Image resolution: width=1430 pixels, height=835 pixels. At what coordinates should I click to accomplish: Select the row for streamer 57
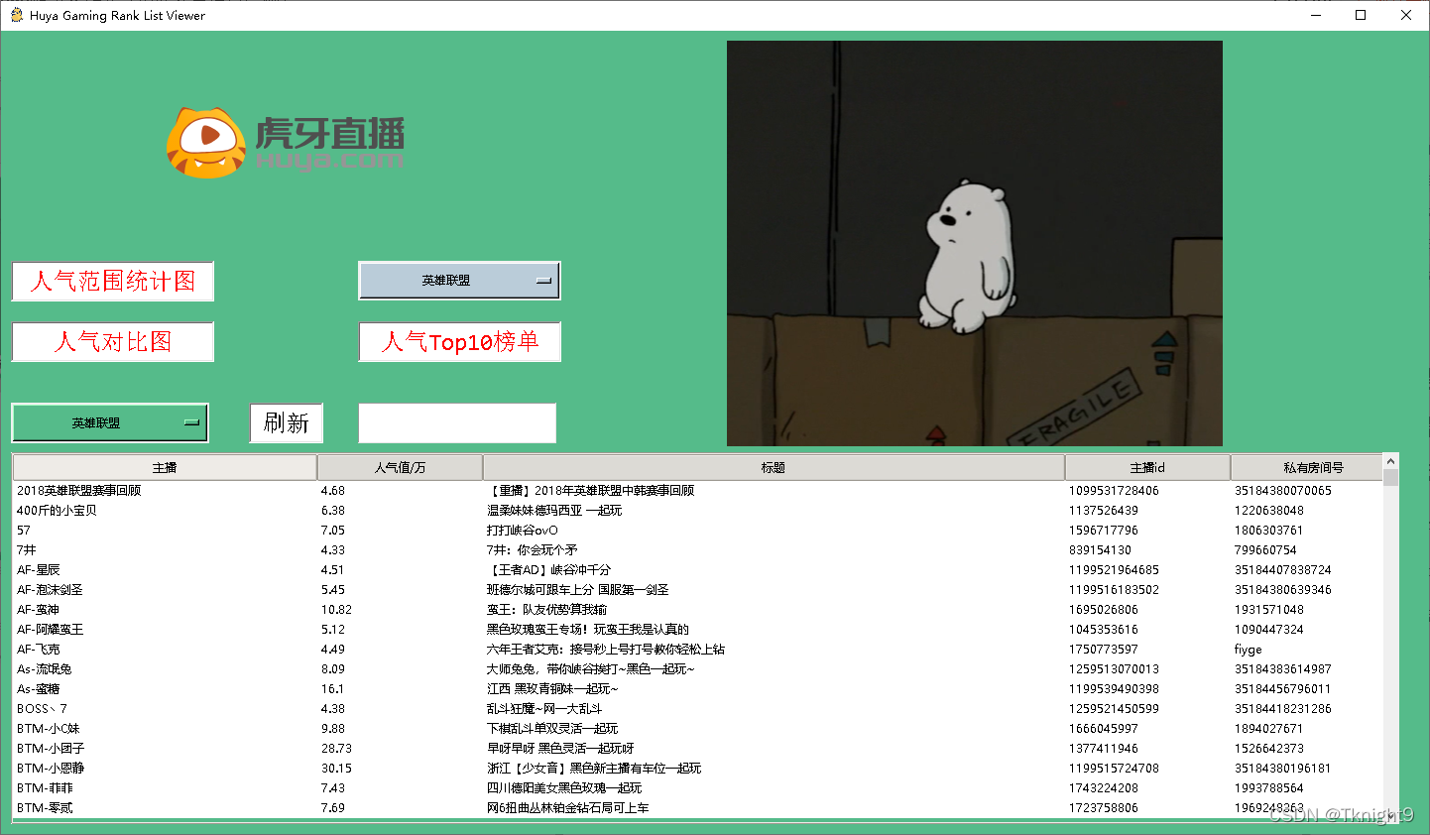697,530
